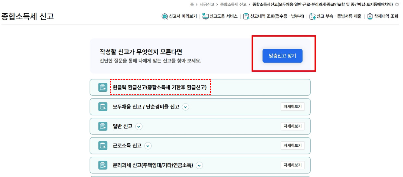Image resolution: width=403 pixels, height=177 pixels.
Task: Click 자세히보기 for 일반 신고
Action: (x=293, y=126)
